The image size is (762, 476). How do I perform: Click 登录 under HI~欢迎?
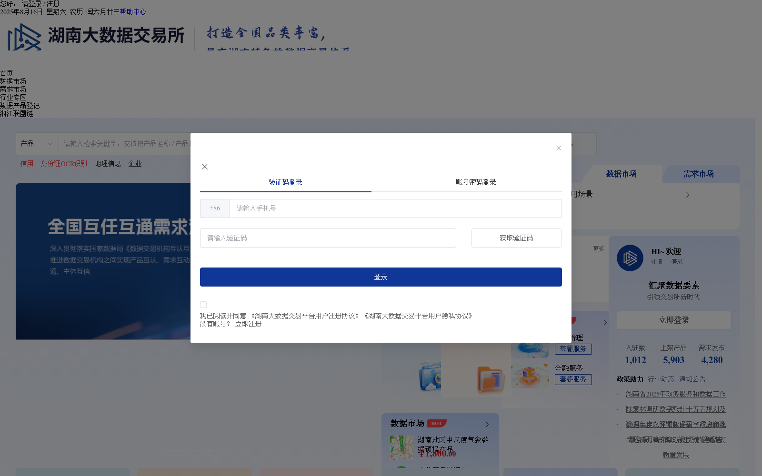click(677, 262)
